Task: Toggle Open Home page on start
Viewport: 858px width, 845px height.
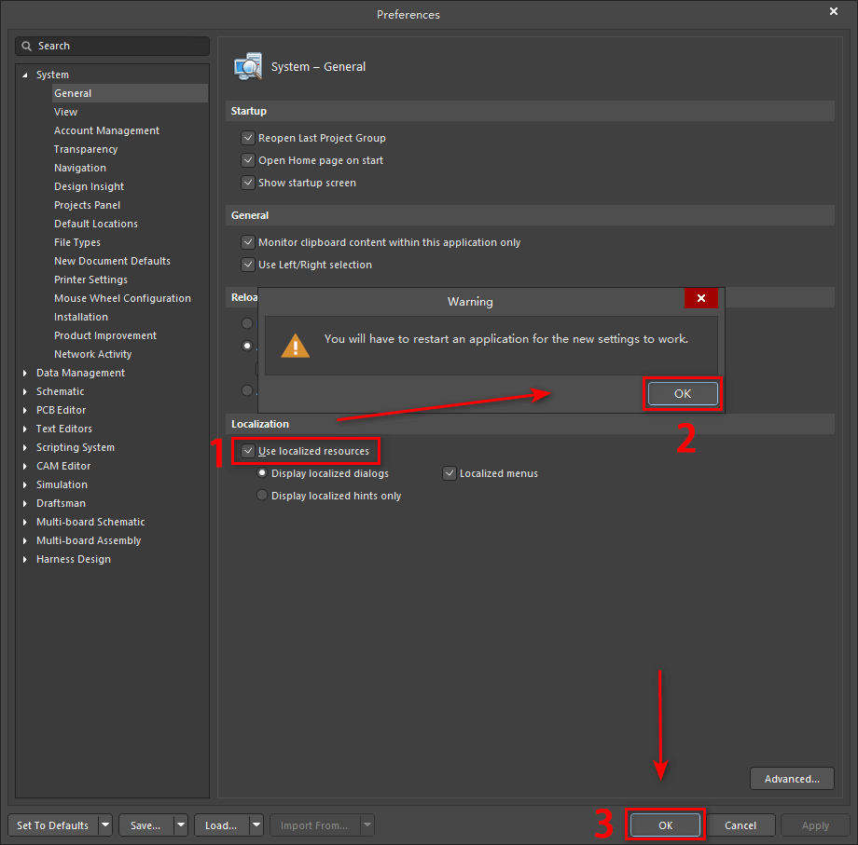Action: click(248, 160)
